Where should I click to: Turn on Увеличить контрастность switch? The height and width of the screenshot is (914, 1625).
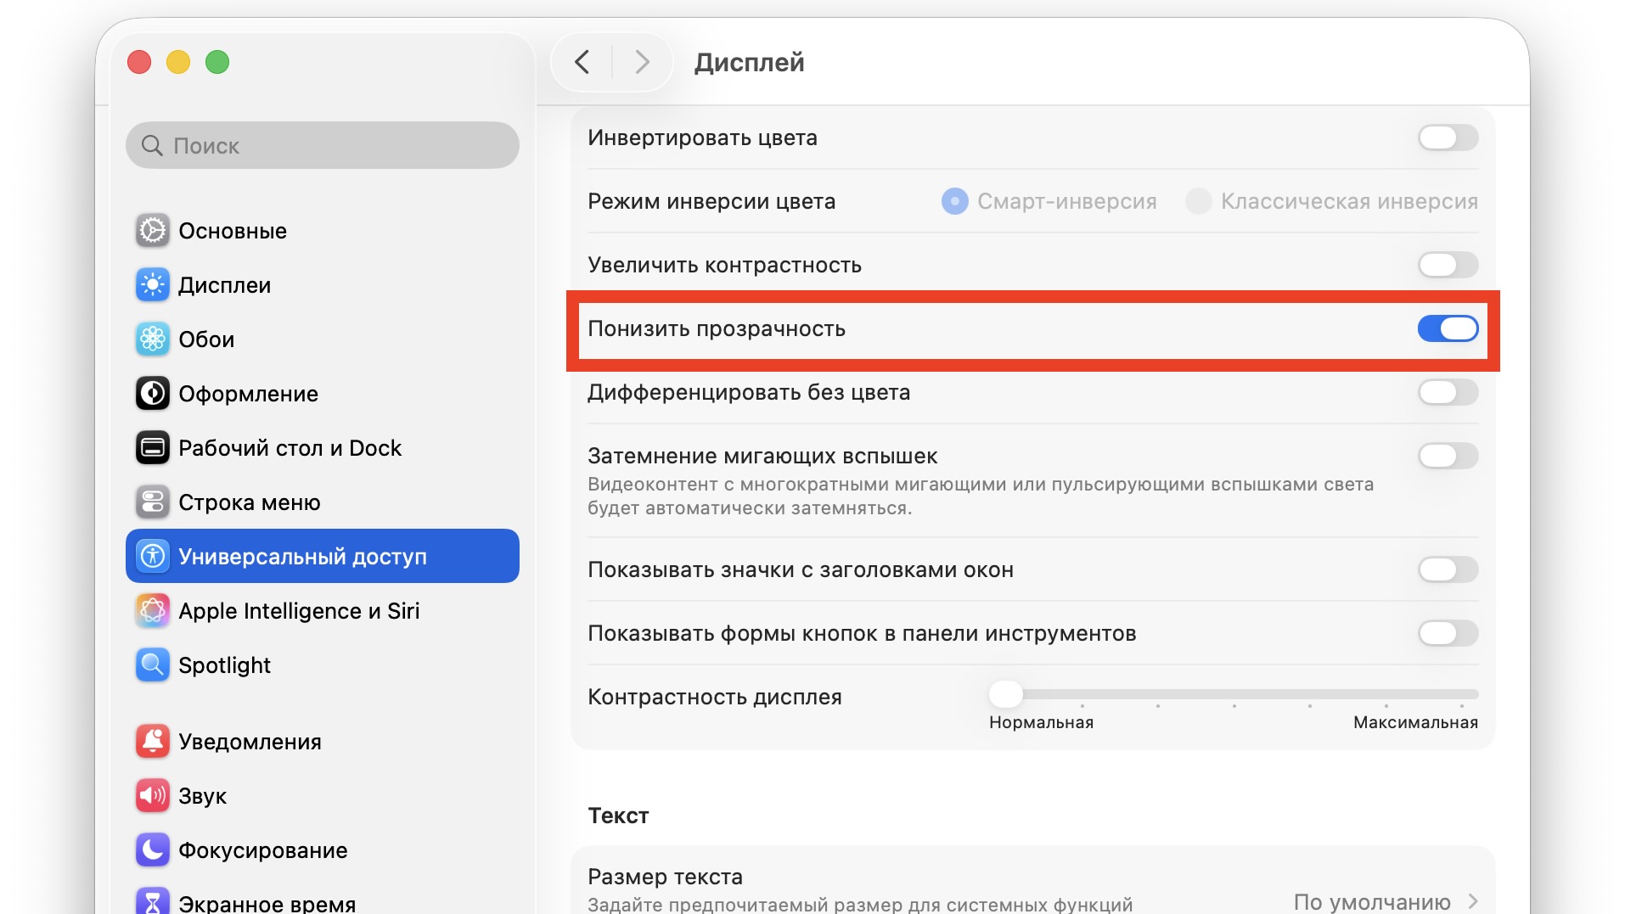(x=1448, y=265)
